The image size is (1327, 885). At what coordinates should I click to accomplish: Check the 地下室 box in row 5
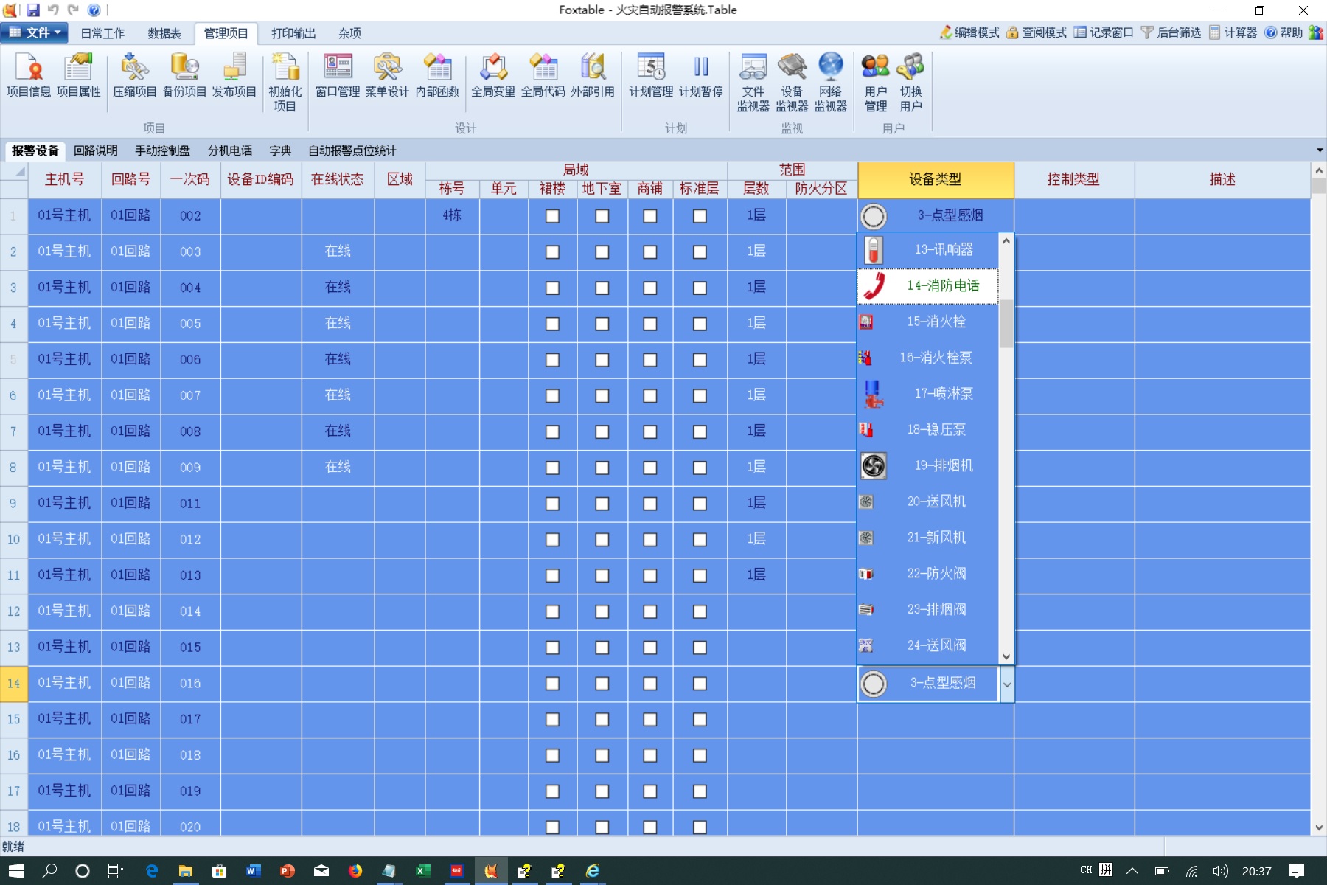[x=602, y=360]
